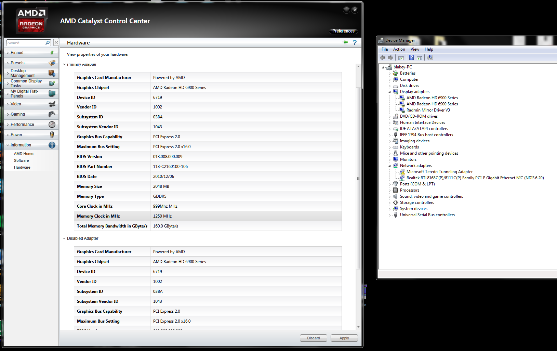Click Show/Hide Console Tree in Device Manager toolbar
Image resolution: width=557 pixels, height=351 pixels.
tap(401, 57)
